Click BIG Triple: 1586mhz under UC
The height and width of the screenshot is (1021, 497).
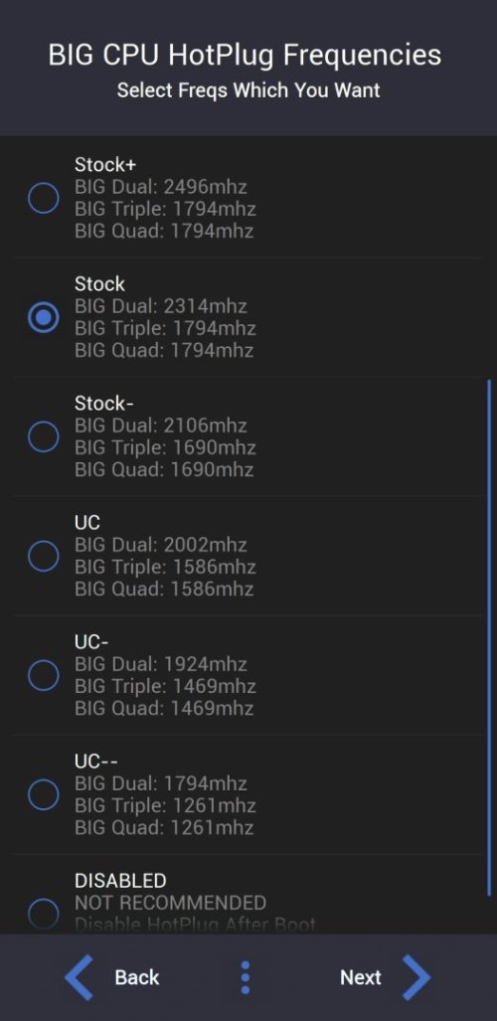[165, 567]
